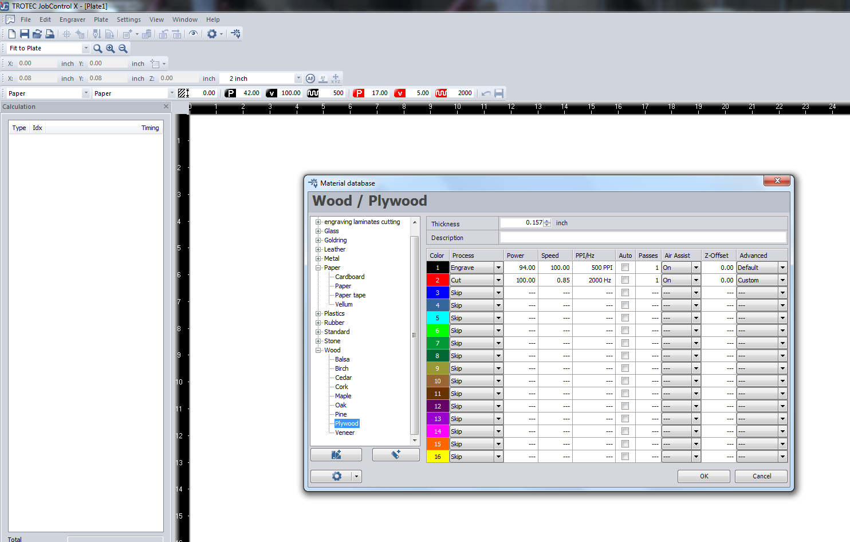Image resolution: width=850 pixels, height=542 pixels.
Task: Click red color swatch 2
Action: [x=438, y=280]
